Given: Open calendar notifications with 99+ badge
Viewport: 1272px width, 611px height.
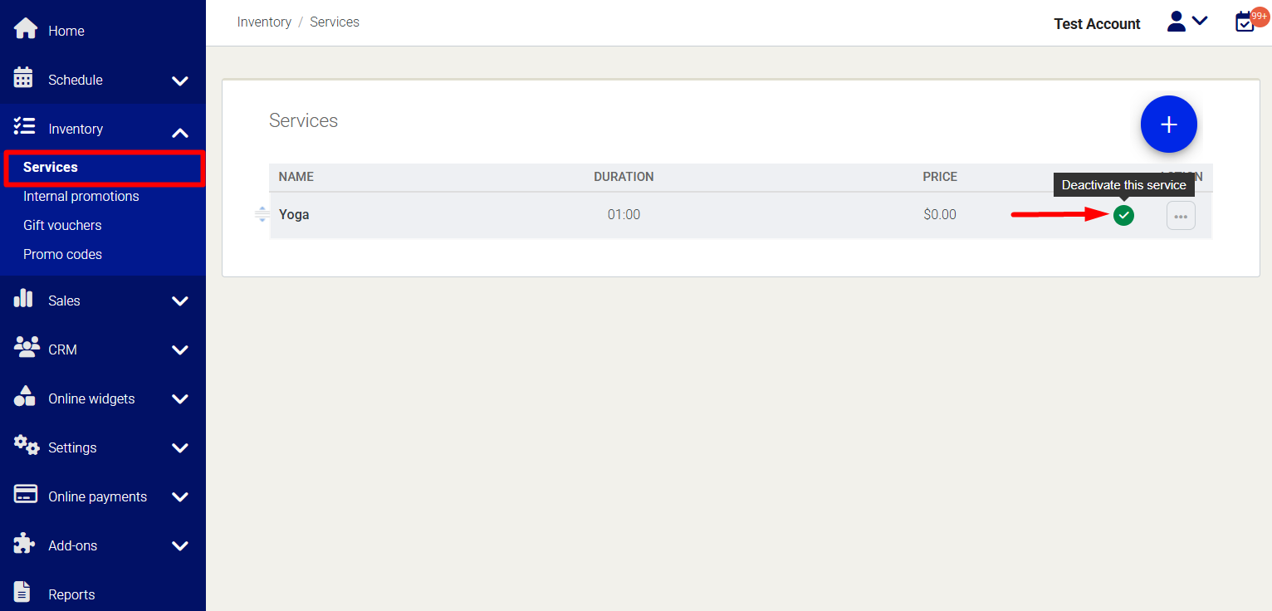Looking at the screenshot, I should 1245,22.
